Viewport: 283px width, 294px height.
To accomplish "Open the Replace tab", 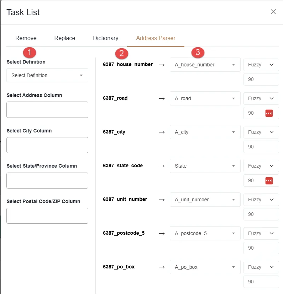I will (64, 38).
